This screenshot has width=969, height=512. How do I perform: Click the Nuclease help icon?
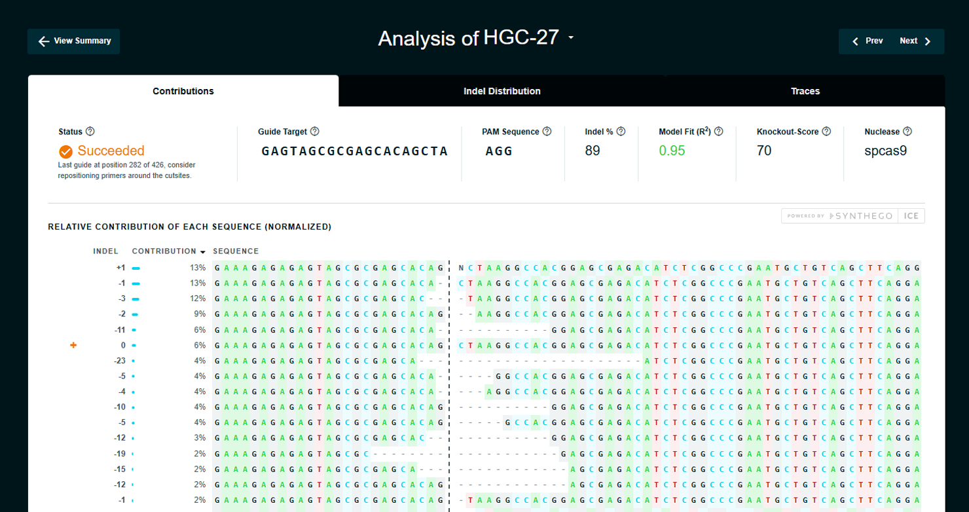coord(907,132)
